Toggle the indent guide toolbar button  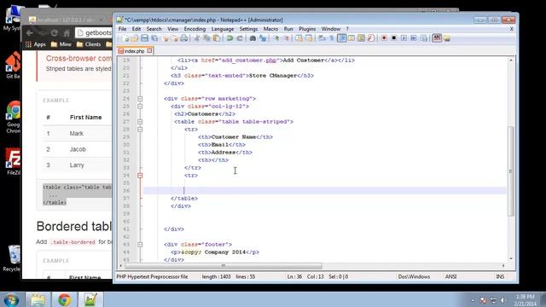pyautogui.click(x=342, y=38)
